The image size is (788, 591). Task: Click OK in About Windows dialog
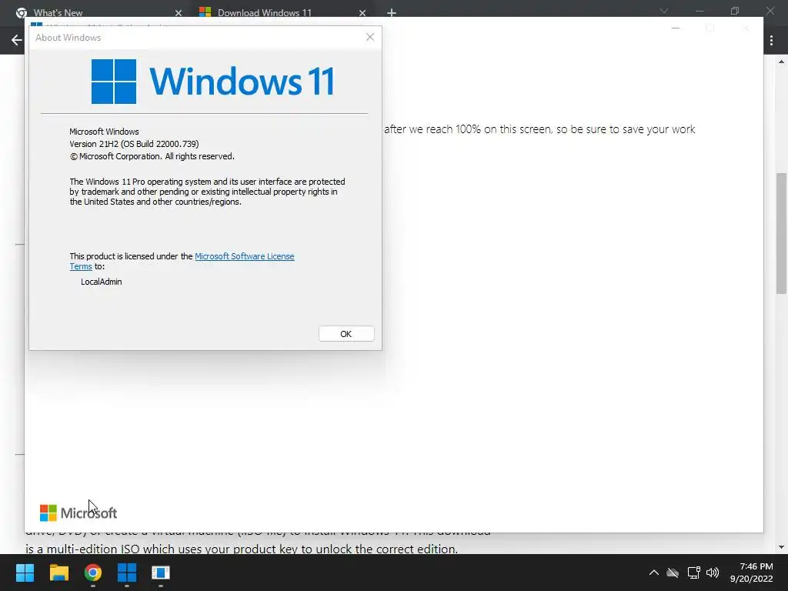346,334
